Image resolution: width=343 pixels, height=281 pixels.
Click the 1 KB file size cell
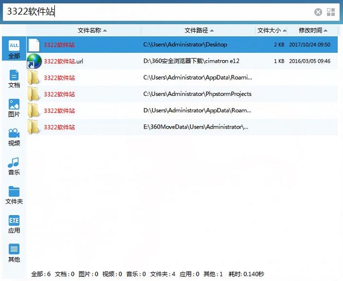[x=279, y=61]
